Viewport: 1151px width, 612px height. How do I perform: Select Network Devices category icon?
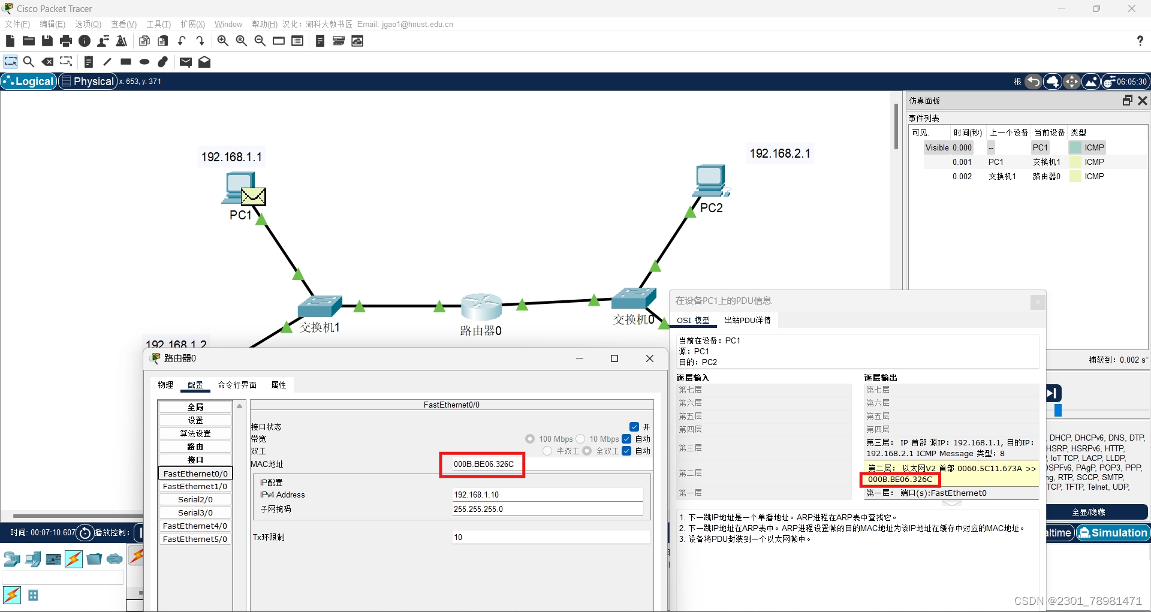point(12,559)
